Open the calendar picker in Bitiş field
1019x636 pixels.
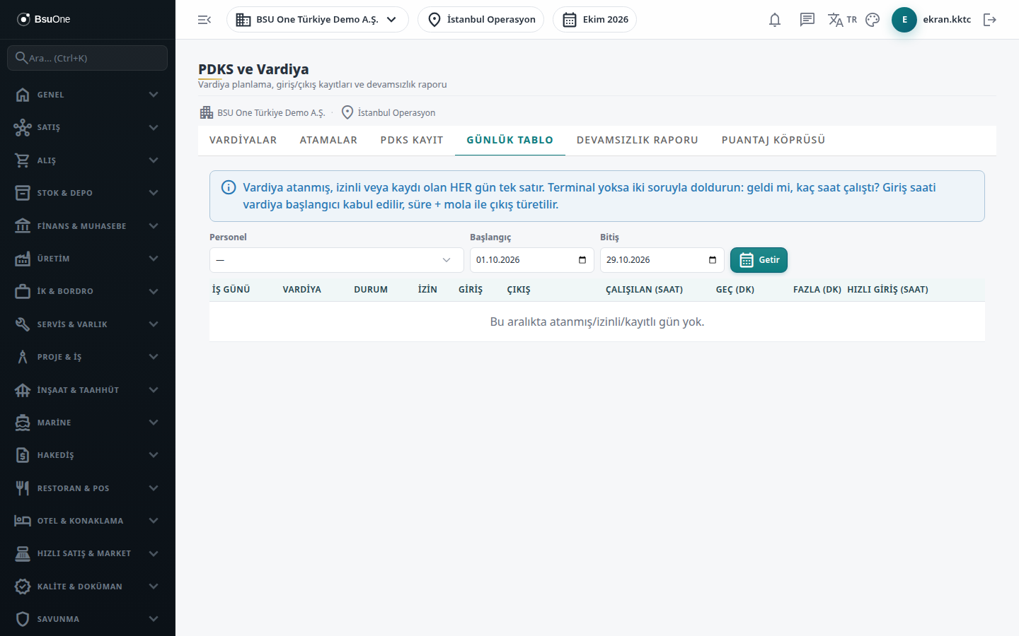(713, 260)
